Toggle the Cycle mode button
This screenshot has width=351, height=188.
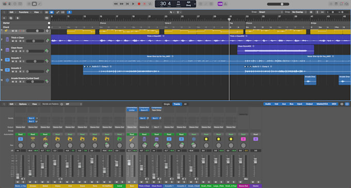point(150,4)
